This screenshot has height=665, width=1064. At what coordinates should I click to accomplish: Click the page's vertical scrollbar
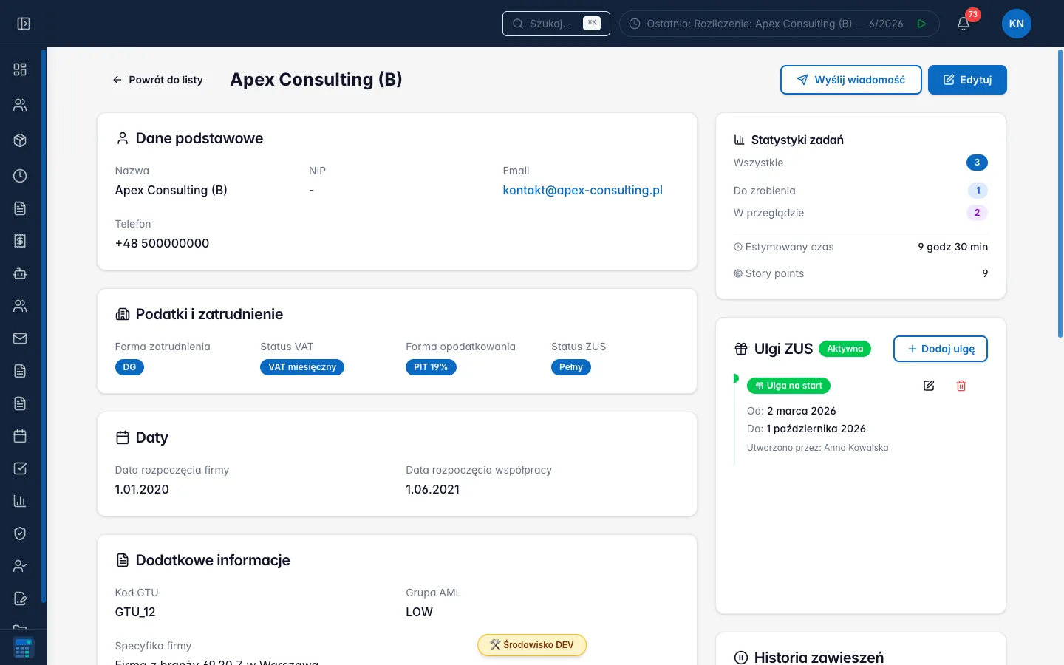tap(1060, 194)
